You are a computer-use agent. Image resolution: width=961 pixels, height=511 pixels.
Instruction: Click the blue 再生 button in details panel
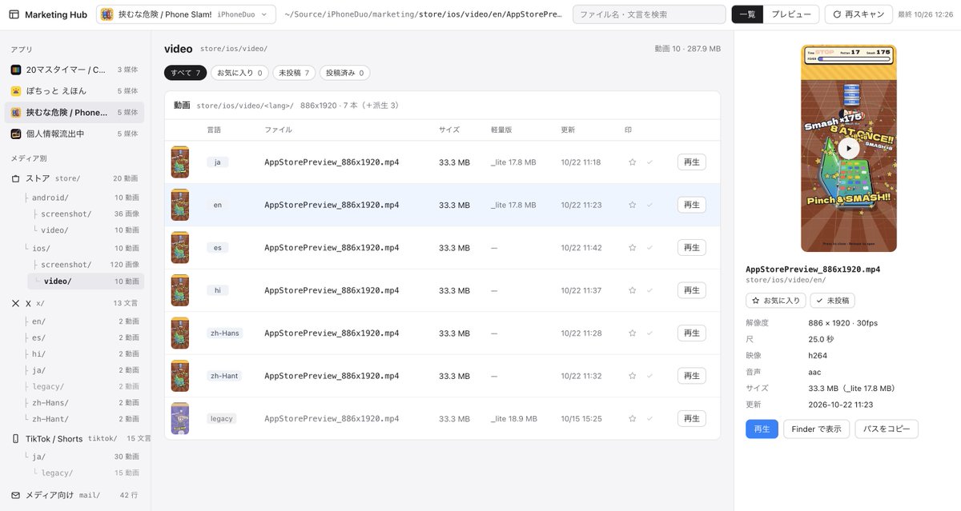[762, 429]
